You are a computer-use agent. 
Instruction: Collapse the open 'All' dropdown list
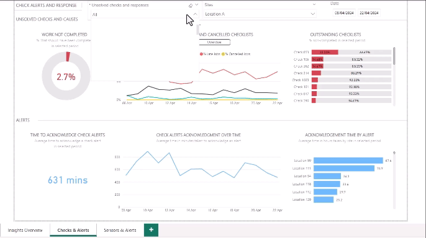pos(195,14)
